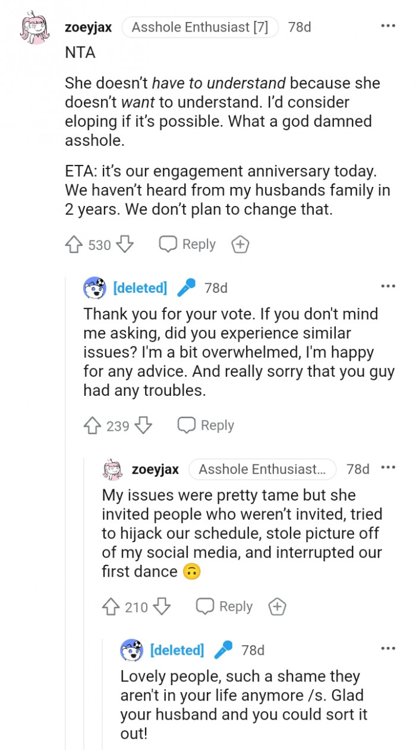Downvote zoeyjax's 210-point reply
This screenshot has height=750, width=416.
[x=162, y=607]
